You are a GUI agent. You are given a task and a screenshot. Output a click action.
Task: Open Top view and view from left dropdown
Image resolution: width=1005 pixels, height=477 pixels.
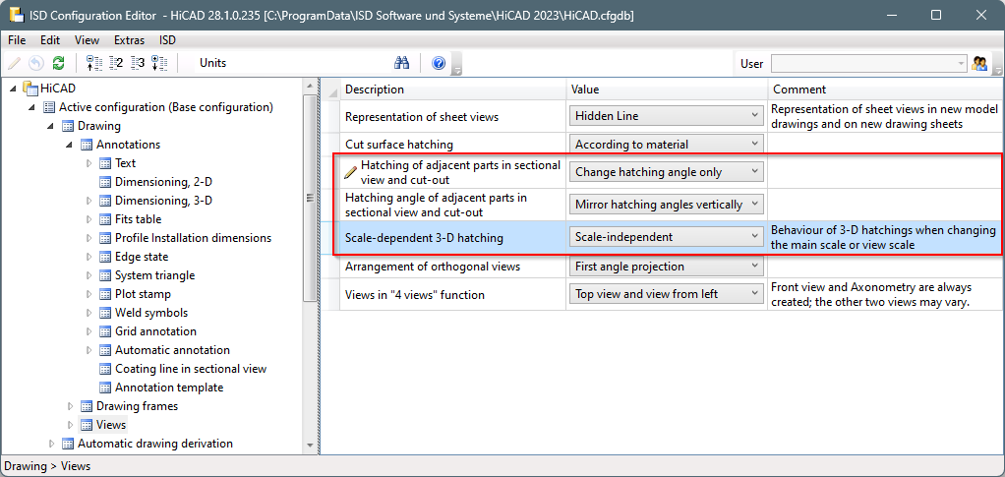pyautogui.click(x=667, y=294)
